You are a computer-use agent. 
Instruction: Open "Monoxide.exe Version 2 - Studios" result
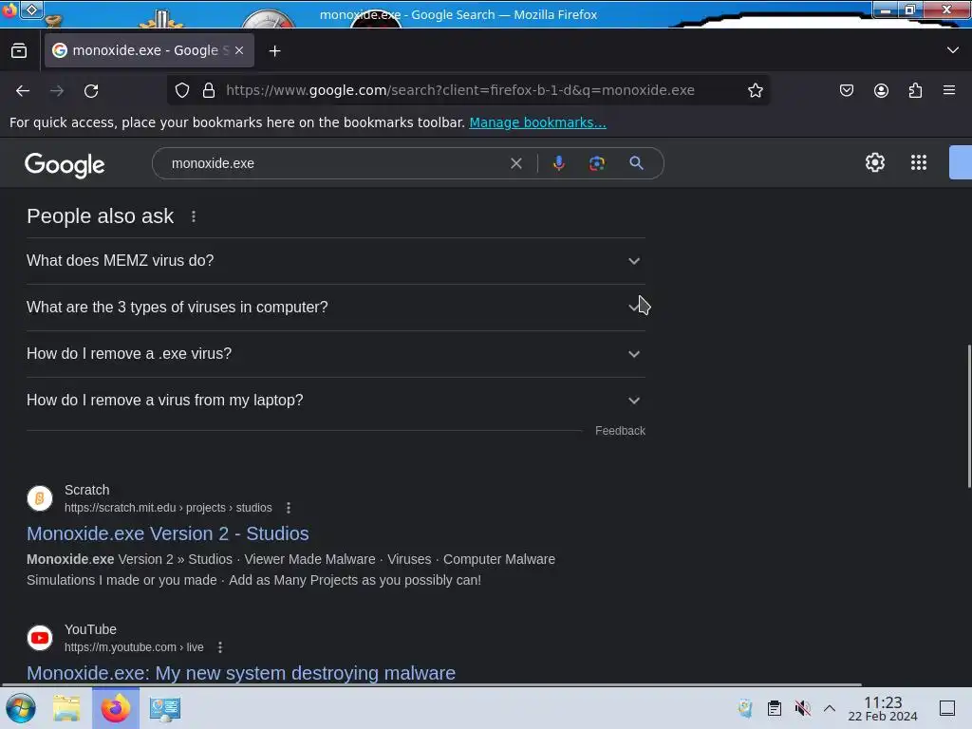(x=167, y=533)
